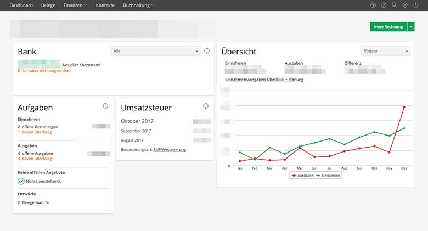The width and height of the screenshot is (428, 231).
Task: Open '2 offene Rechnungen'
Action: [38, 127]
